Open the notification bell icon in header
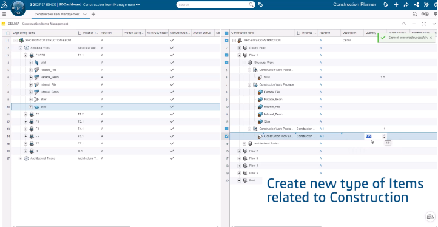 tap(386, 5)
